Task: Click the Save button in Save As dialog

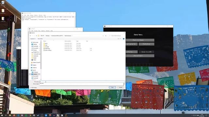Action: pyautogui.click(x=112, y=87)
